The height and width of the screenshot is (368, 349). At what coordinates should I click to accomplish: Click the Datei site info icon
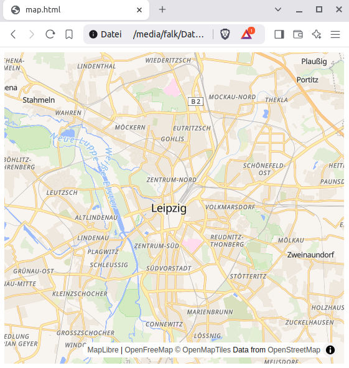click(93, 34)
